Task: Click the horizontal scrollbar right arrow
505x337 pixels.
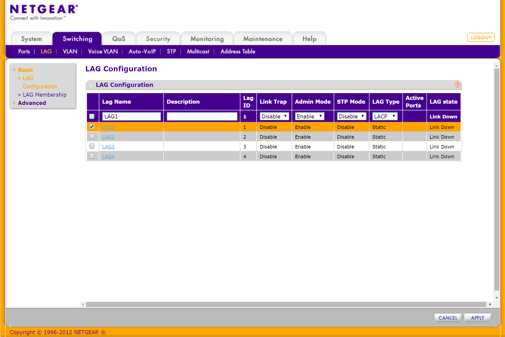Action: coord(490,304)
